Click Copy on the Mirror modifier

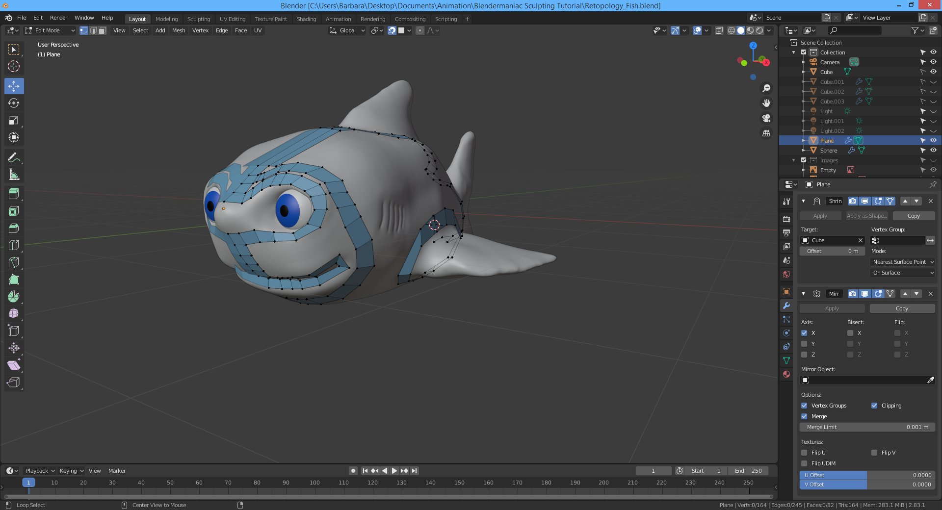point(902,308)
